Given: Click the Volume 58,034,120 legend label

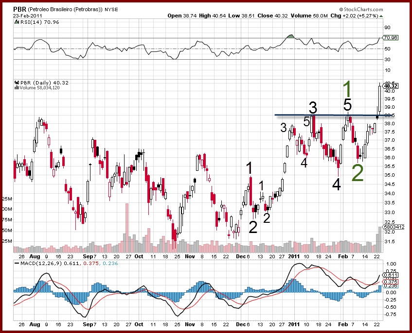Looking at the screenshot, I should 39,88.
